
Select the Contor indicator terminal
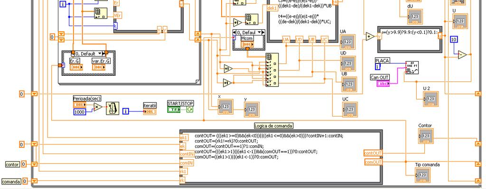(426, 136)
